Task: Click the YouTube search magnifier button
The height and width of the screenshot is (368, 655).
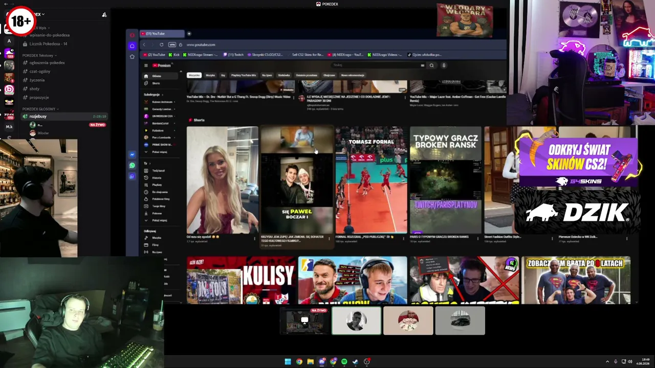Action: (431, 65)
